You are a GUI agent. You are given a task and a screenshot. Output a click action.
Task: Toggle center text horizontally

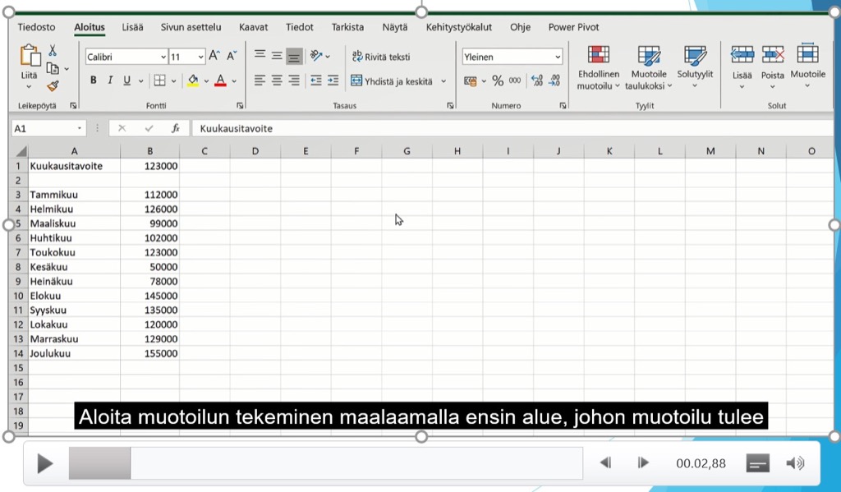(x=277, y=81)
